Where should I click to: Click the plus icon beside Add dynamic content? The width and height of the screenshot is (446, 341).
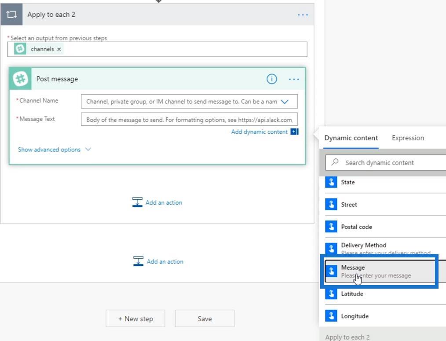coord(294,132)
